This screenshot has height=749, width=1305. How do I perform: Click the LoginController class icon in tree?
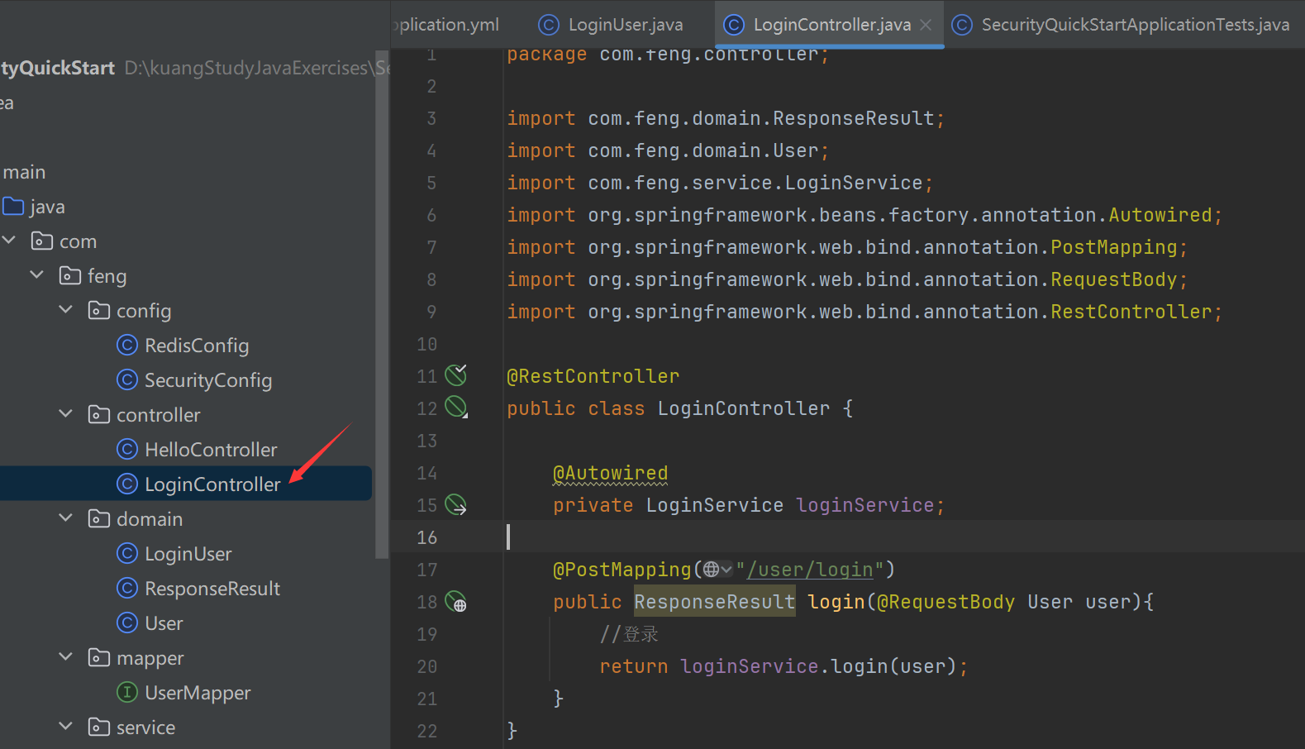click(x=127, y=484)
